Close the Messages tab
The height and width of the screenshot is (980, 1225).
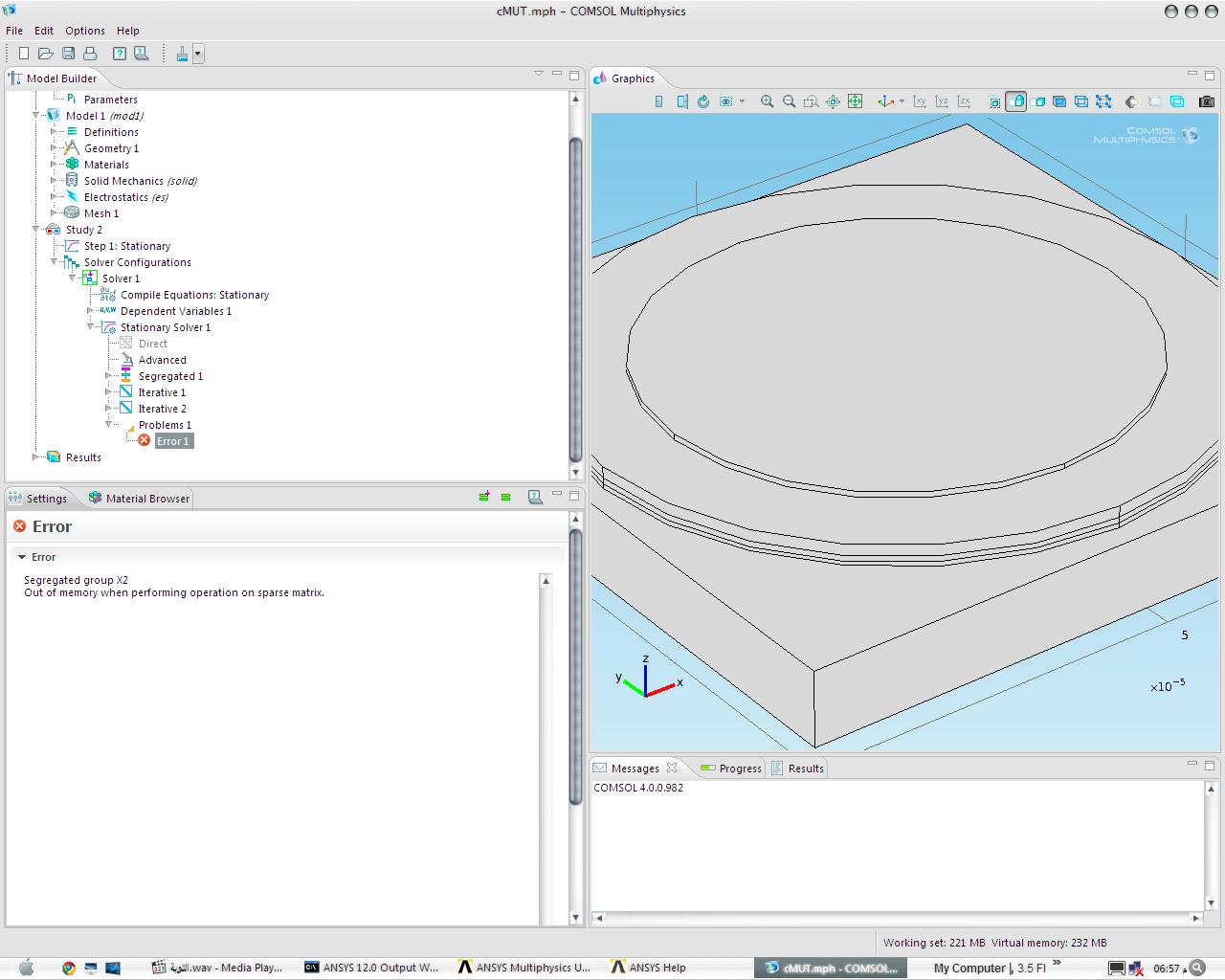672,768
